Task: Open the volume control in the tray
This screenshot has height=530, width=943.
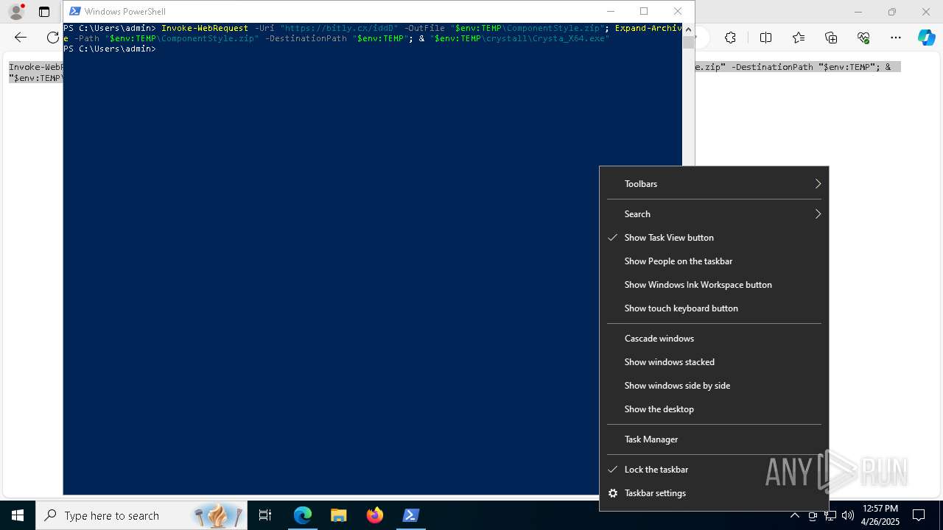Action: pyautogui.click(x=848, y=515)
